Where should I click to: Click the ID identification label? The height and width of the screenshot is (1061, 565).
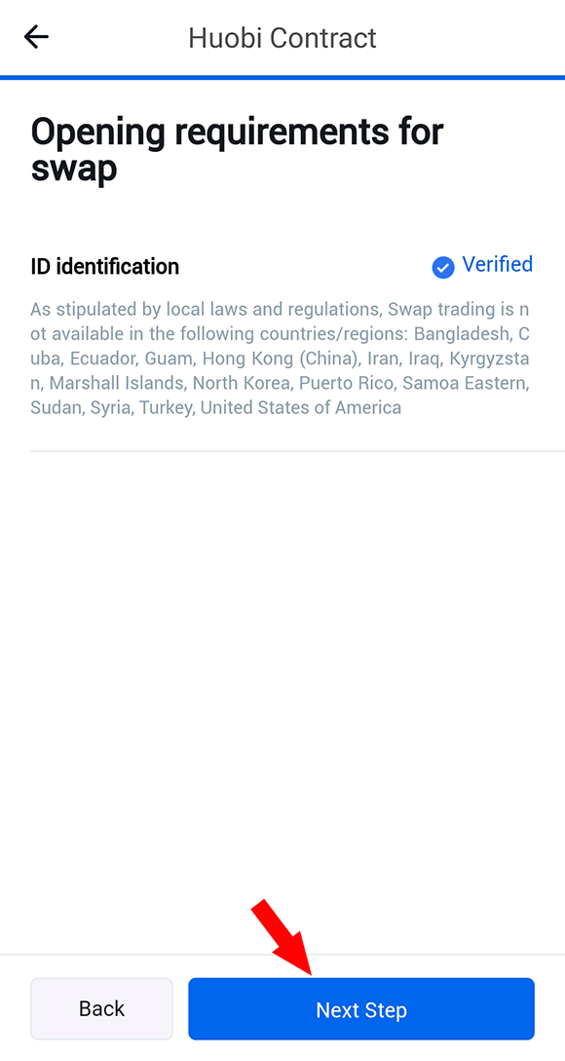(105, 267)
